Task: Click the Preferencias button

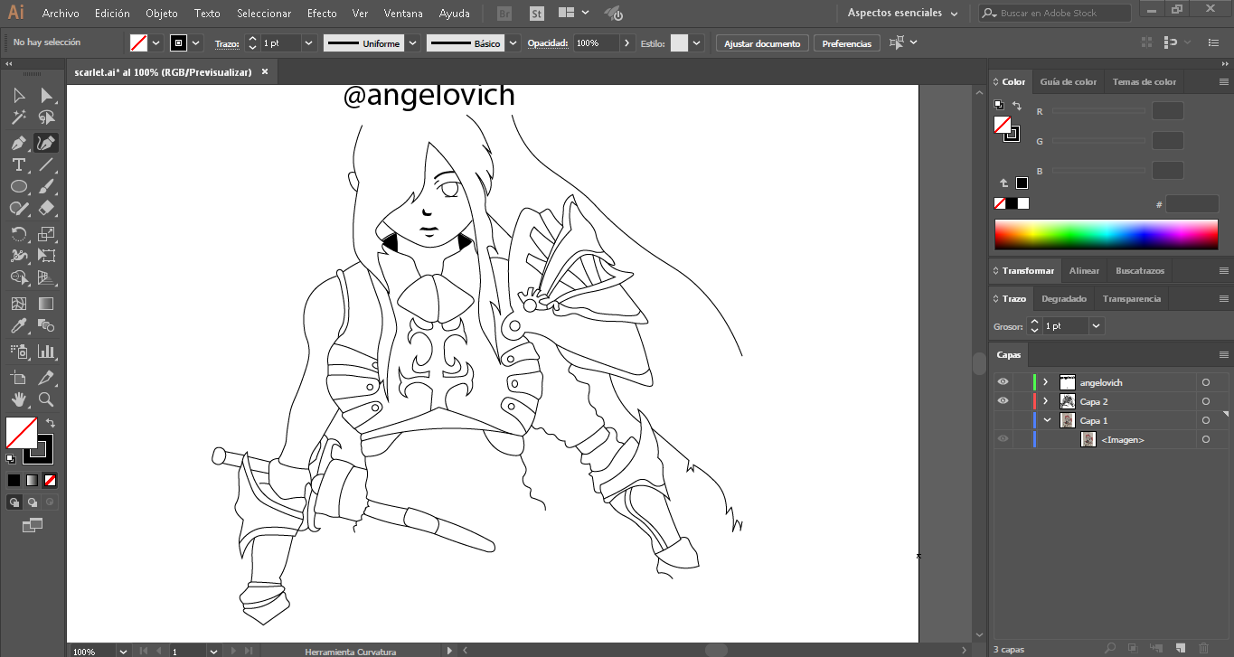Action: (x=847, y=43)
